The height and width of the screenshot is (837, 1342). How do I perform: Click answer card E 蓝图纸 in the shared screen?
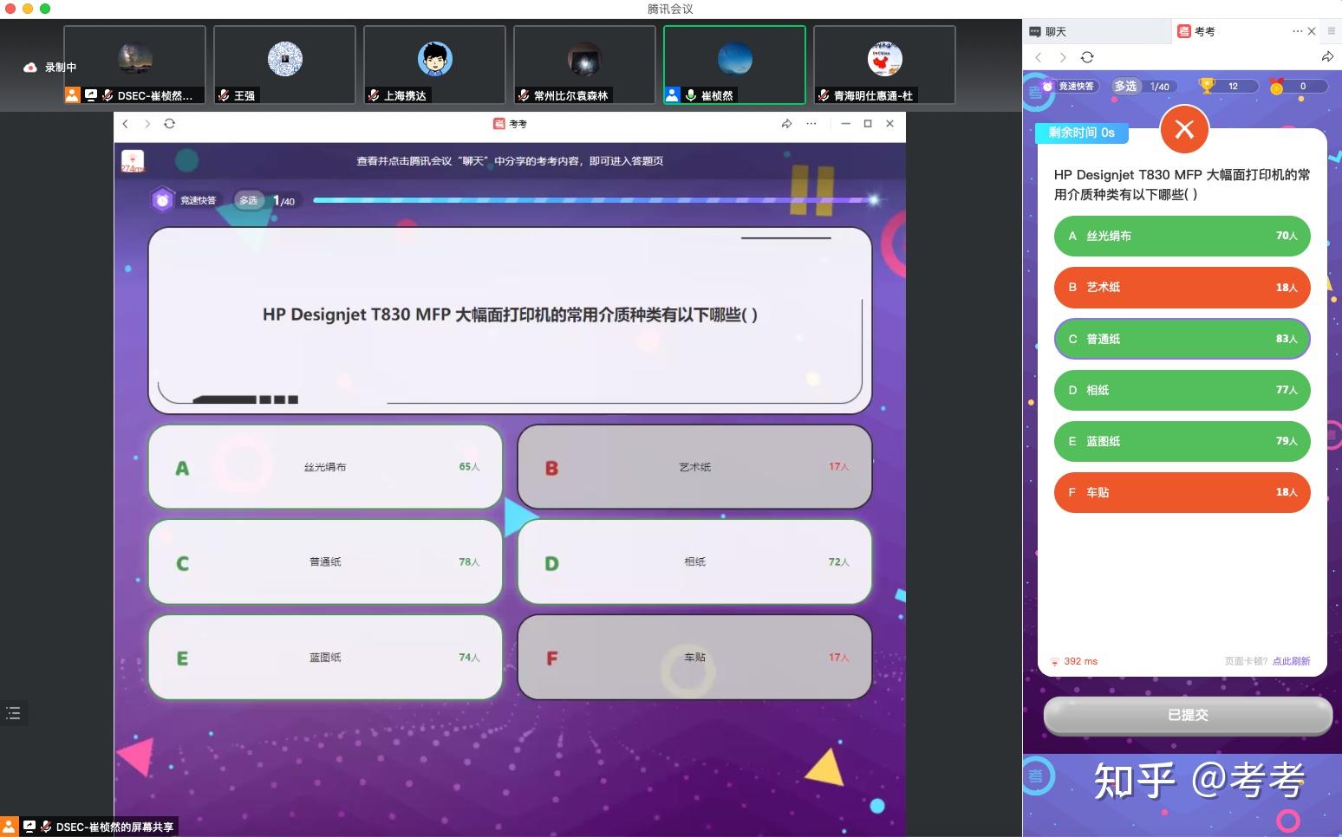point(325,658)
